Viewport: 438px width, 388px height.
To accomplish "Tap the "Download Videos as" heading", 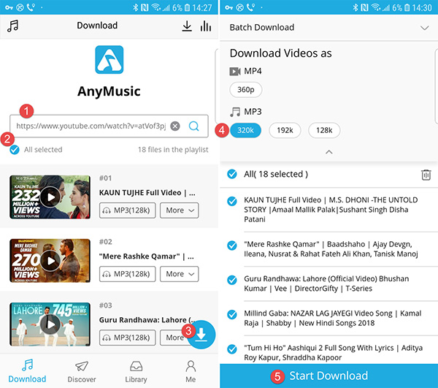I will click(281, 53).
